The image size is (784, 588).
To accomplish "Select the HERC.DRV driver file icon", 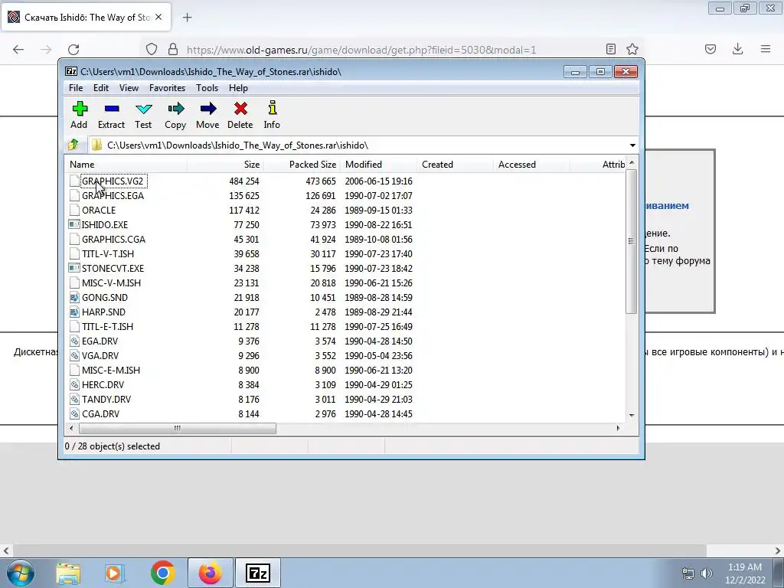I will click(74, 384).
